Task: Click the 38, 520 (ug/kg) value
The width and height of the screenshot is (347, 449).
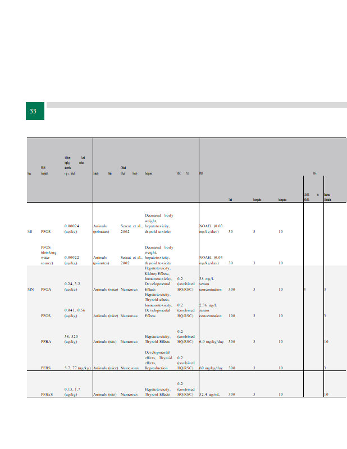Action: coord(71,338)
